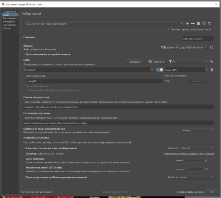Open the Открыть папку настроек link
221x198 pixels.
click(x=190, y=191)
